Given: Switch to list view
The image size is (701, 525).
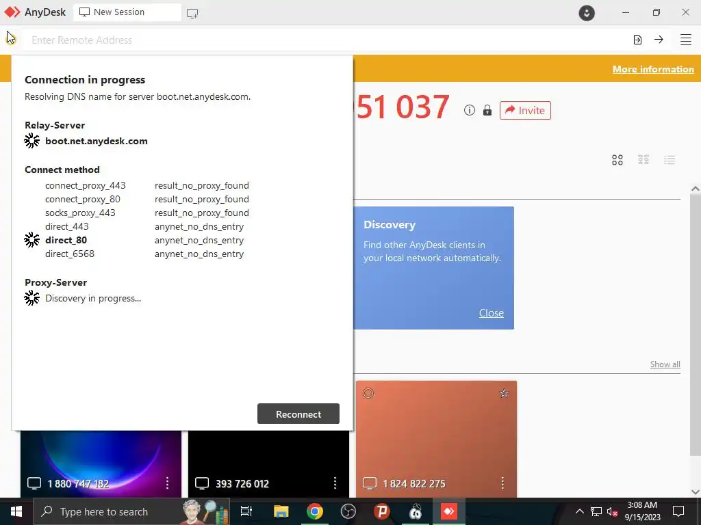Looking at the screenshot, I should [x=670, y=160].
